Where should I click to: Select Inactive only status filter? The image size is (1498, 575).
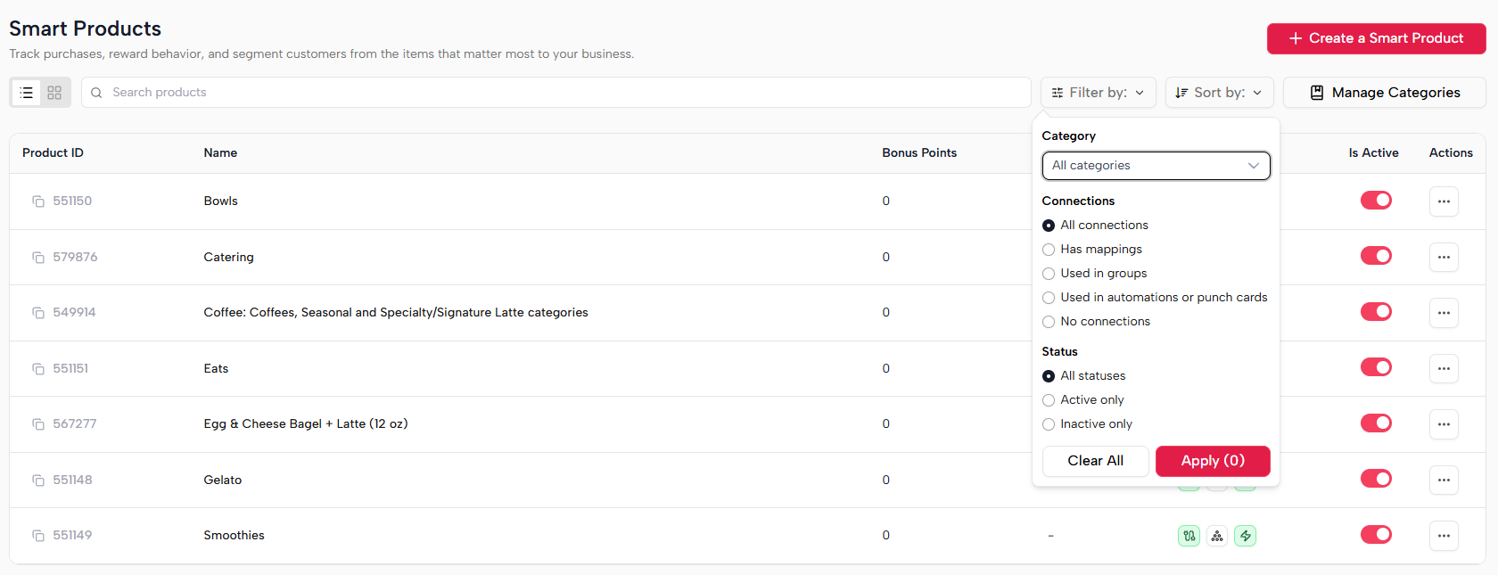tap(1049, 424)
